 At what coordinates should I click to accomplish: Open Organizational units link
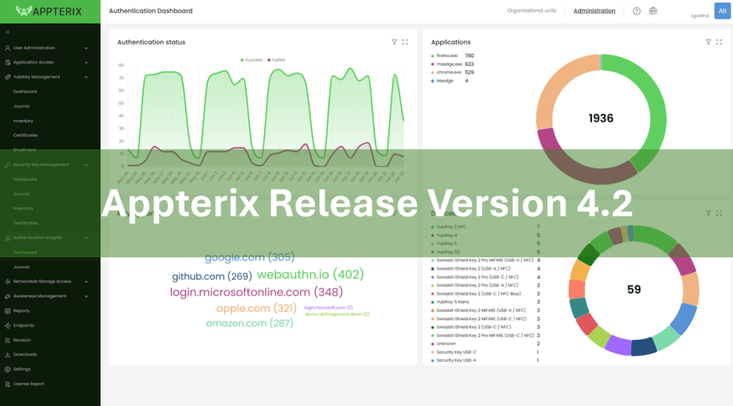click(532, 10)
